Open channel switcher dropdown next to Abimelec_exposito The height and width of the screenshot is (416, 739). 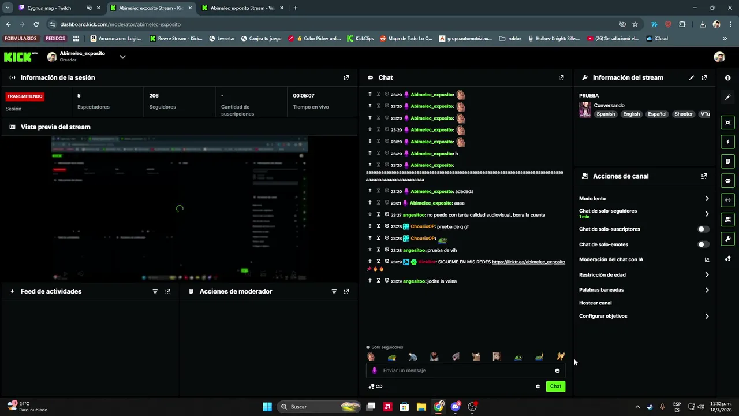pos(122,57)
